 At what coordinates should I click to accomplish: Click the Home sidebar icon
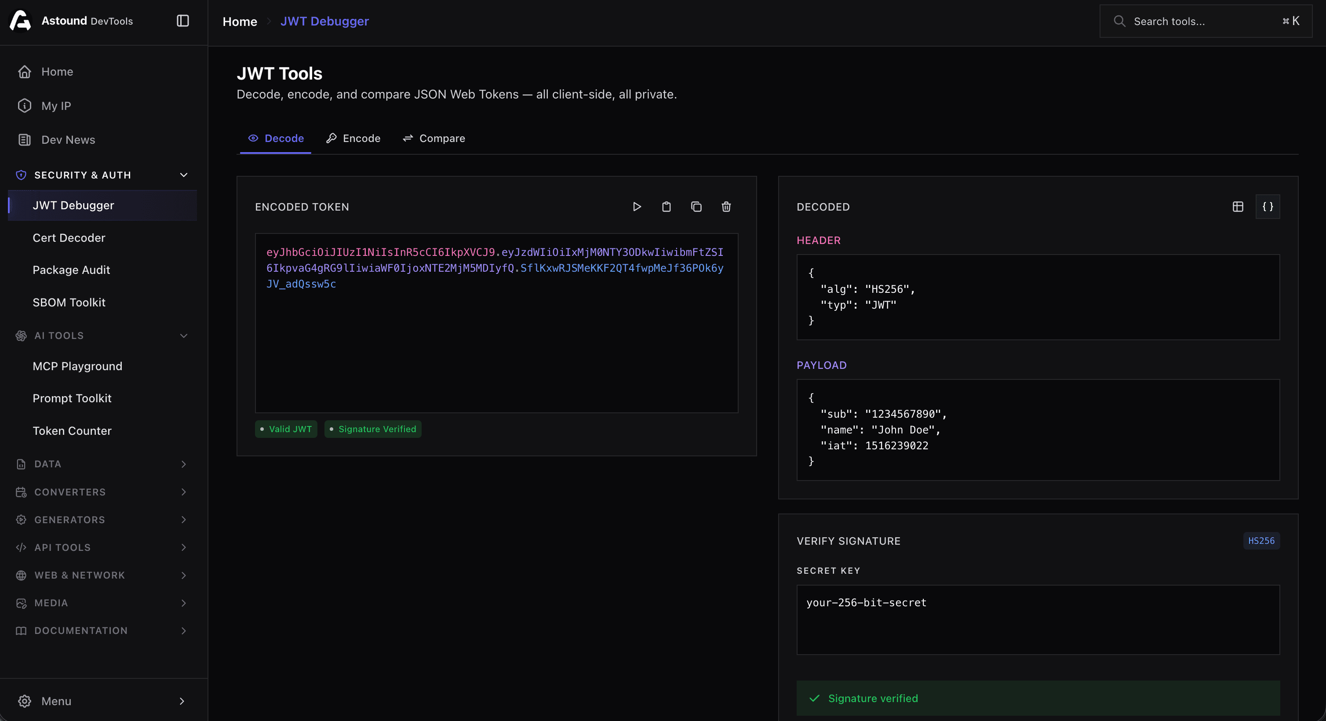[25, 72]
